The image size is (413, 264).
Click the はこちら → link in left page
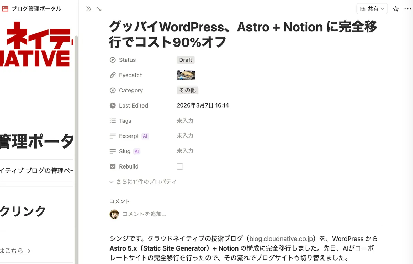(x=15, y=251)
